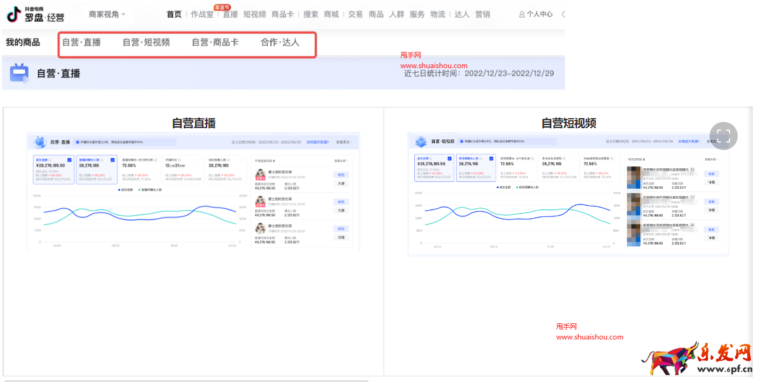759x382 pixels.
Task: Toggle 成交金额 legend dot in 自营直播 chart
Action: click(119, 189)
